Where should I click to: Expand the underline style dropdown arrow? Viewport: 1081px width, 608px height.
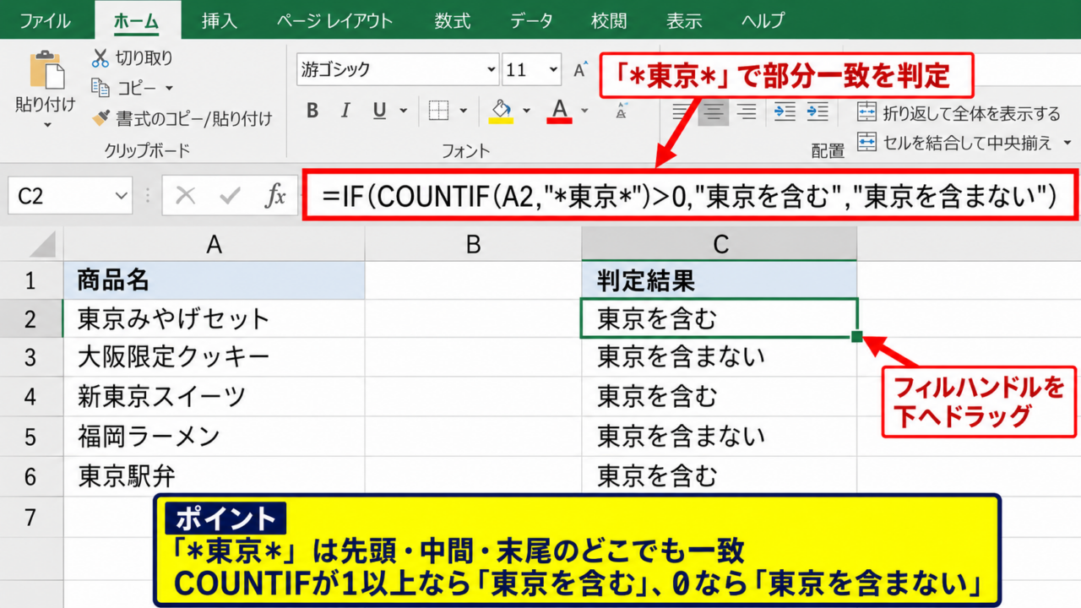coord(403,111)
